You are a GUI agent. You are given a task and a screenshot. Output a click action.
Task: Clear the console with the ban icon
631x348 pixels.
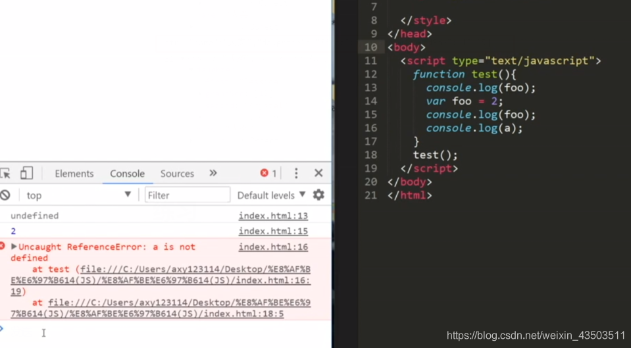(5, 195)
